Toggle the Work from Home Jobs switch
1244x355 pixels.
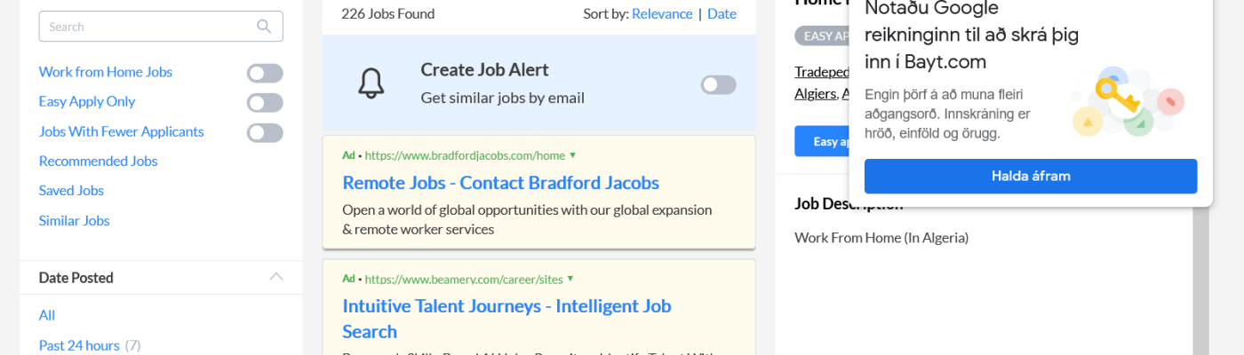[x=265, y=73]
